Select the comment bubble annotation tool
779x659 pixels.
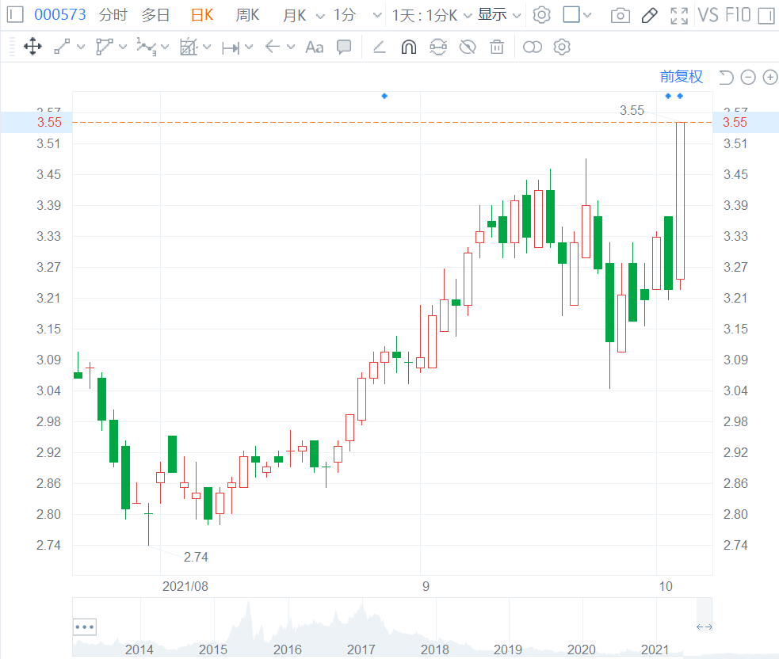(x=344, y=48)
